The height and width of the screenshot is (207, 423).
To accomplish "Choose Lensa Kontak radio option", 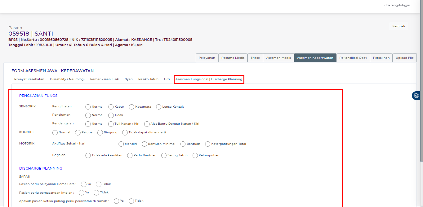I will pos(159,107).
